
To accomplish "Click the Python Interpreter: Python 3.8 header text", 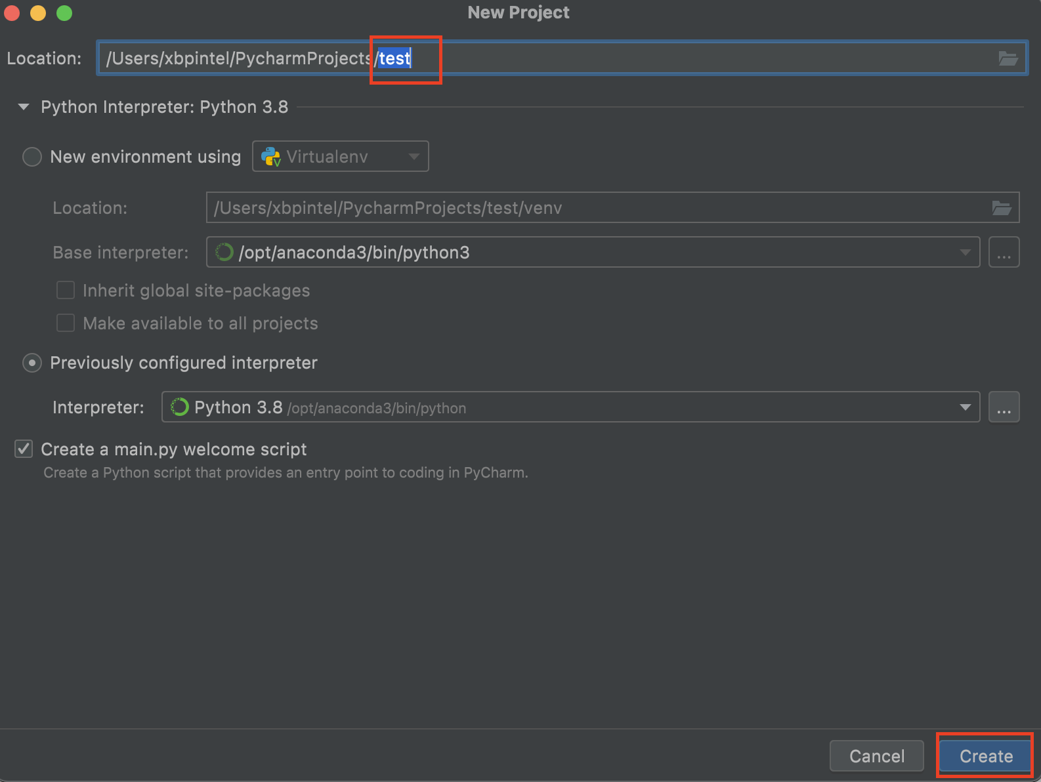I will (x=165, y=107).
